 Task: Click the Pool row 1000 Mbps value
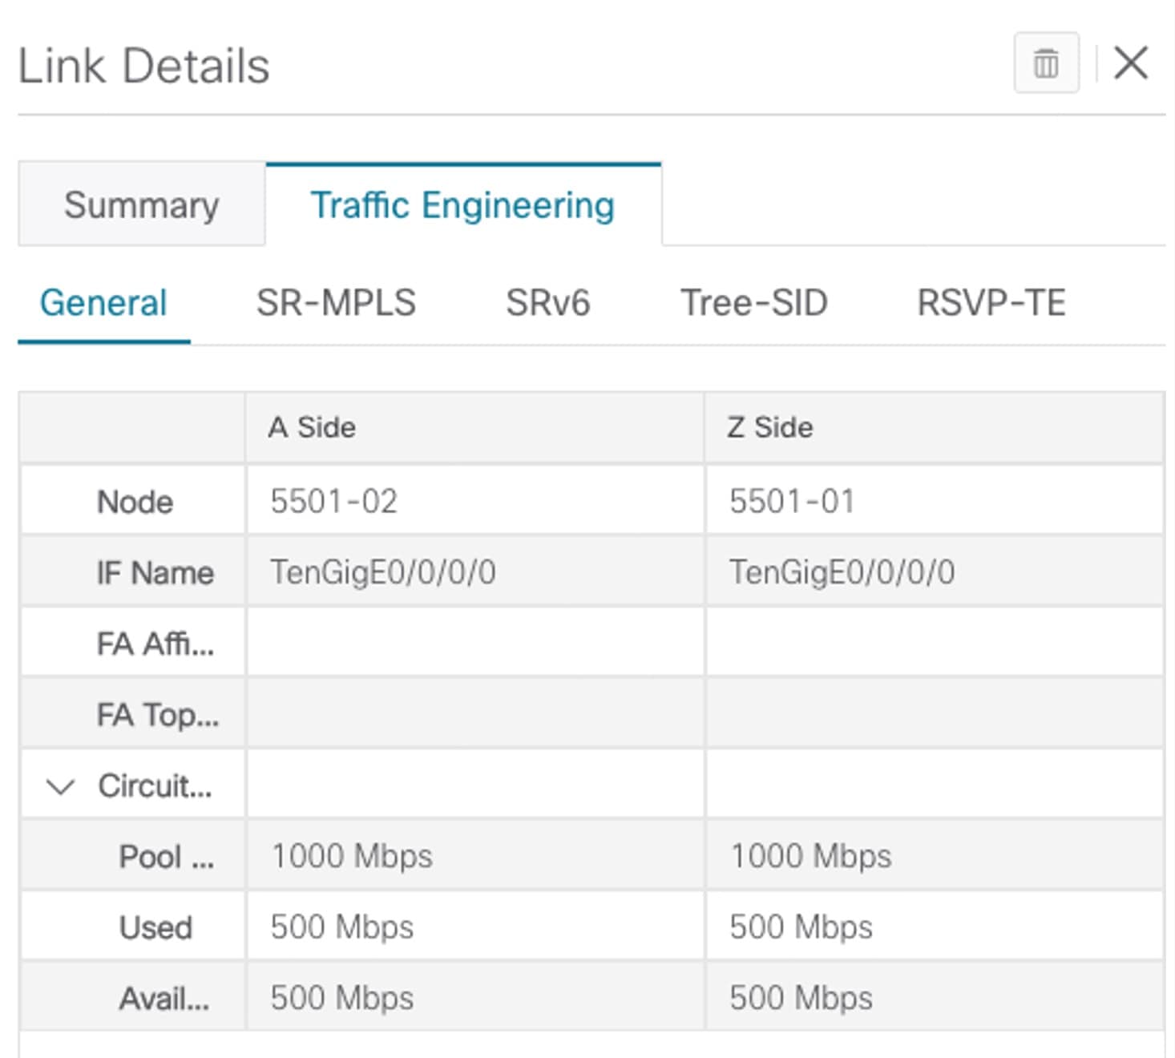point(353,855)
